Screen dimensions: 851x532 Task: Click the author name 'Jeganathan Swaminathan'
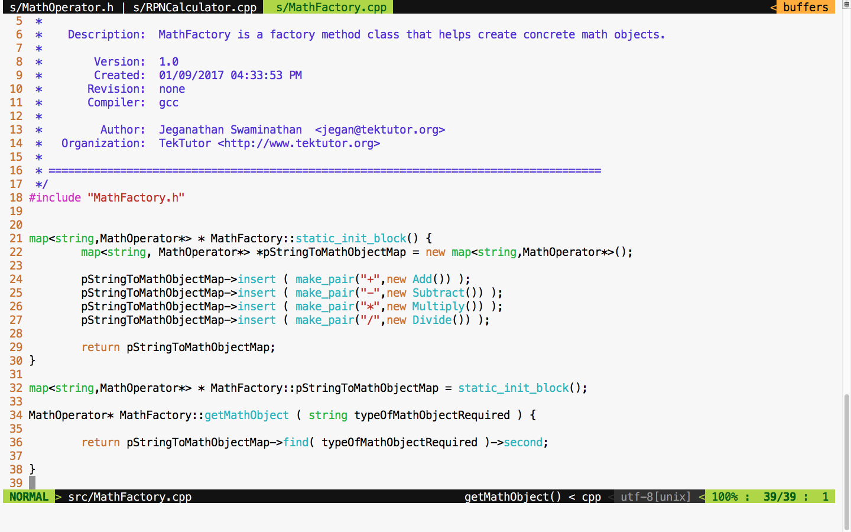230,129
